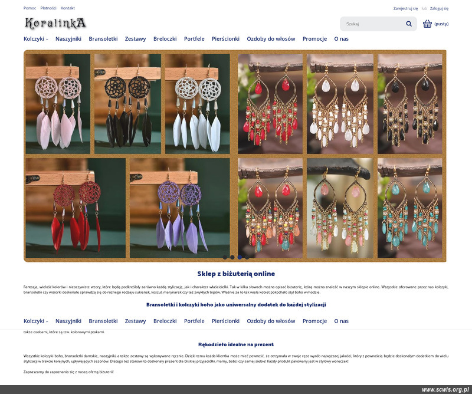Click the turquoise chandelier earrings photo

[x=410, y=208]
